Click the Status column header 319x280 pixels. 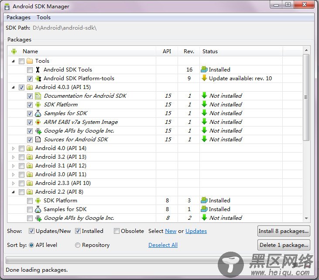point(241,51)
